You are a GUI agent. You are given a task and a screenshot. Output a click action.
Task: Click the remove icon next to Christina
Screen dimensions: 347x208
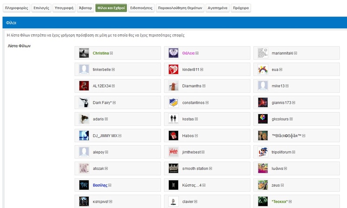111,53
